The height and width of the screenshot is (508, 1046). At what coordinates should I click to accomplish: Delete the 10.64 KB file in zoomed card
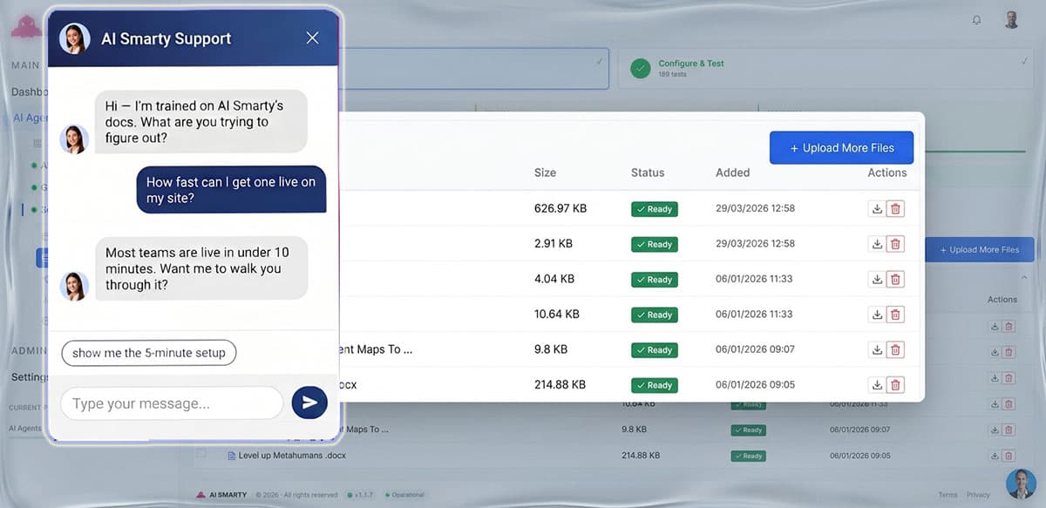pos(895,315)
